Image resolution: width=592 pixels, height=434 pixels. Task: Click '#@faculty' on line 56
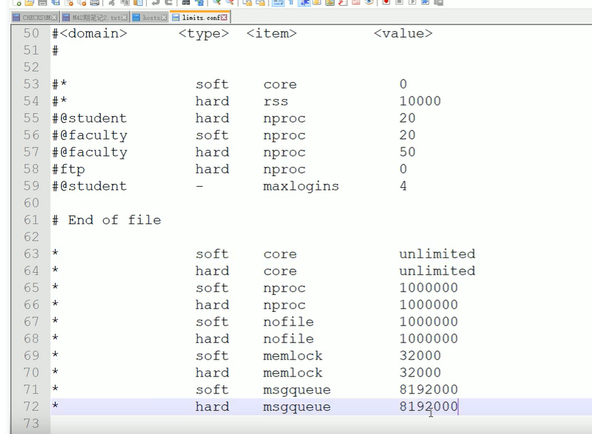(89, 136)
